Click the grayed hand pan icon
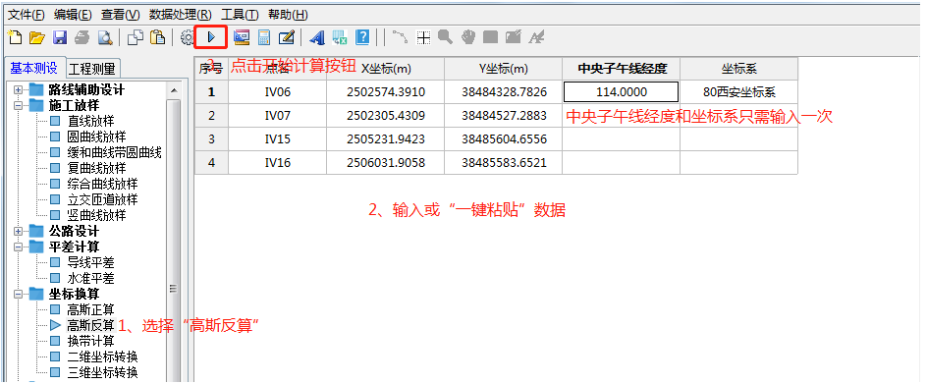 (468, 38)
